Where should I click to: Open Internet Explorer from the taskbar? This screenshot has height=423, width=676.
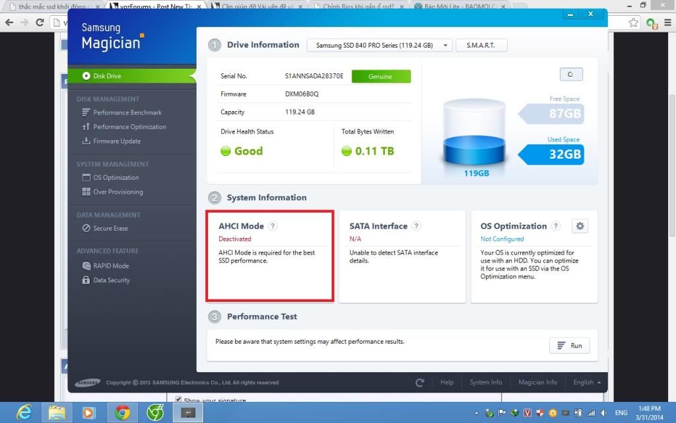pos(24,412)
